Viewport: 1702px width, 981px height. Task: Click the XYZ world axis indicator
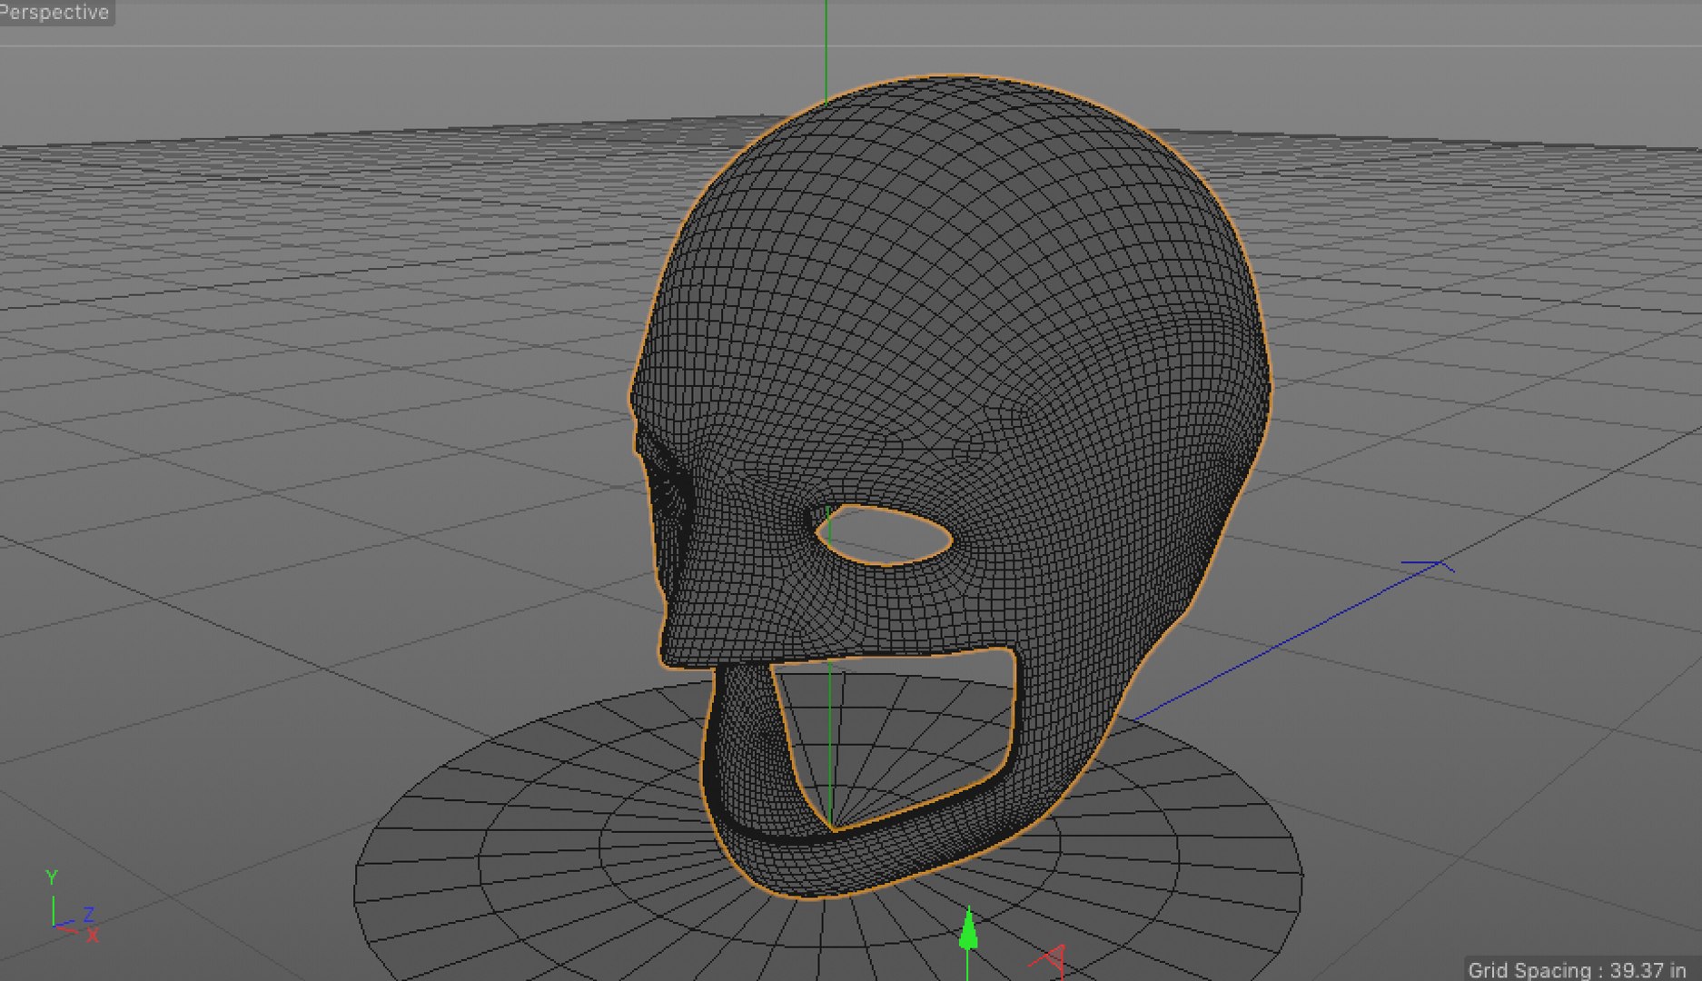tap(71, 907)
